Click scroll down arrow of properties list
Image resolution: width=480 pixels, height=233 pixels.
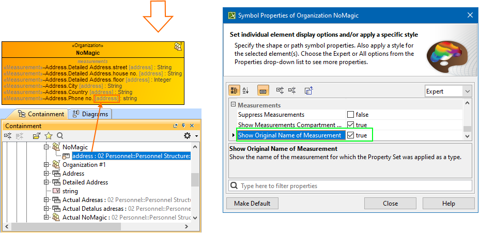467,136
